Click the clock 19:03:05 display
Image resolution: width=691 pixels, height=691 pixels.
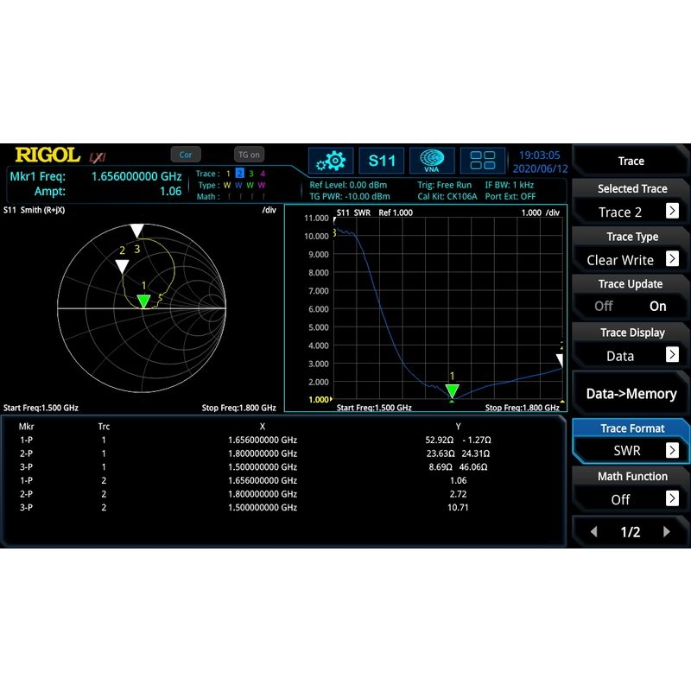click(x=539, y=155)
